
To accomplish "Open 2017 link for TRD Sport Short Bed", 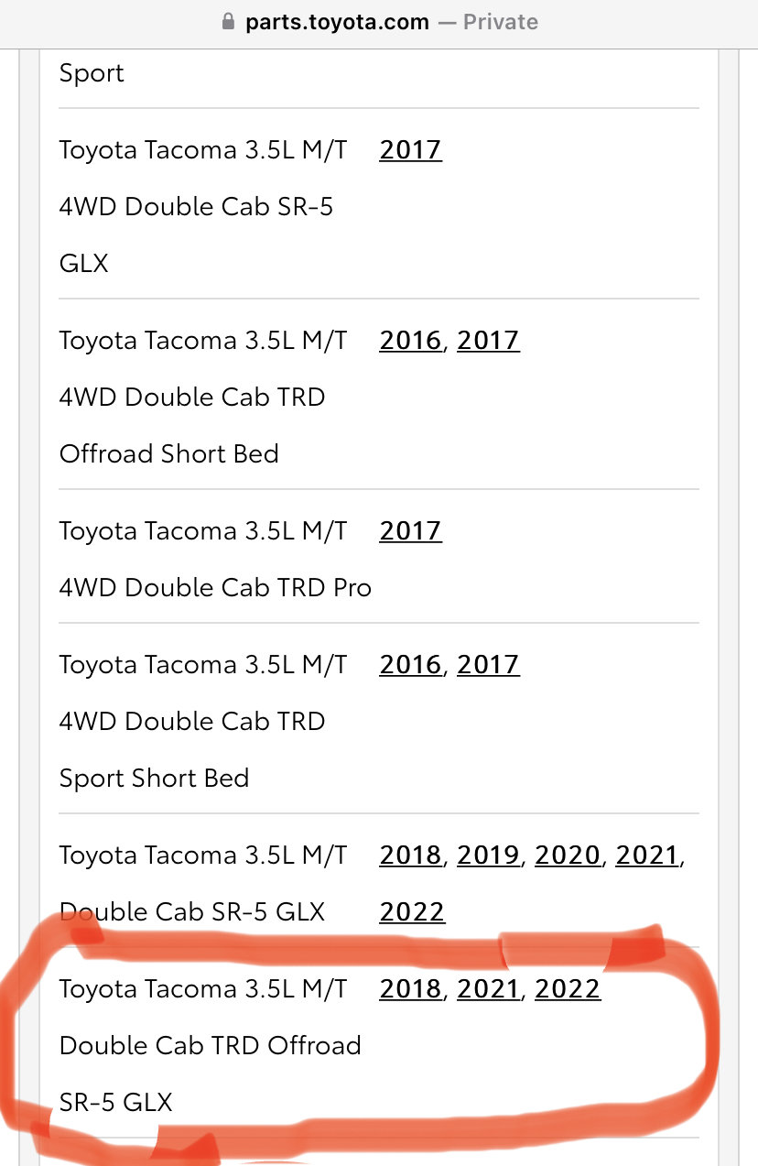I will click(x=488, y=664).
